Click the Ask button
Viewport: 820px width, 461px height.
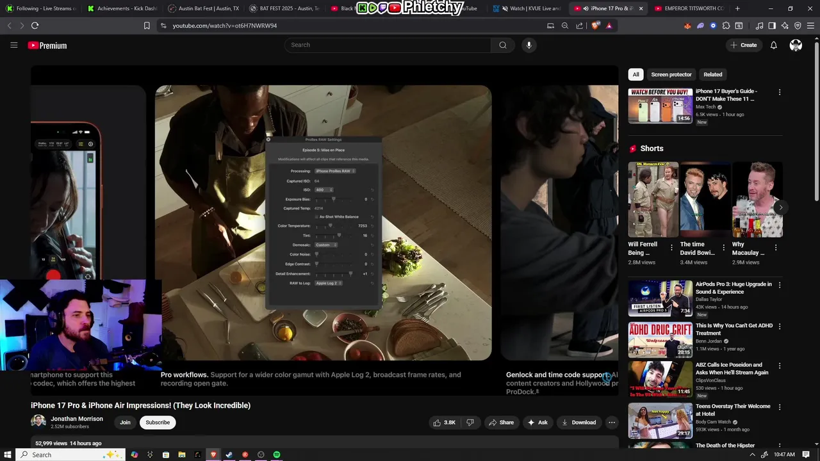coord(537,423)
